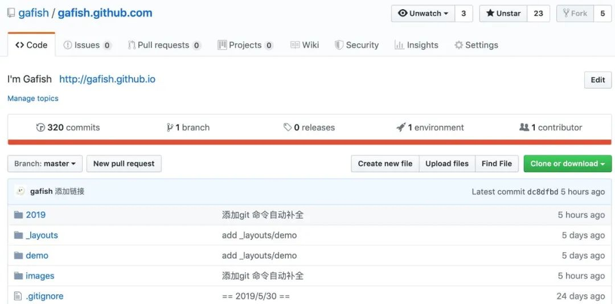The image size is (615, 304).
Task: Click the .gitignore file icon
Action: (18, 296)
